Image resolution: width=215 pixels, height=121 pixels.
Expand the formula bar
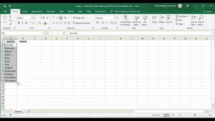[x=213, y=33]
